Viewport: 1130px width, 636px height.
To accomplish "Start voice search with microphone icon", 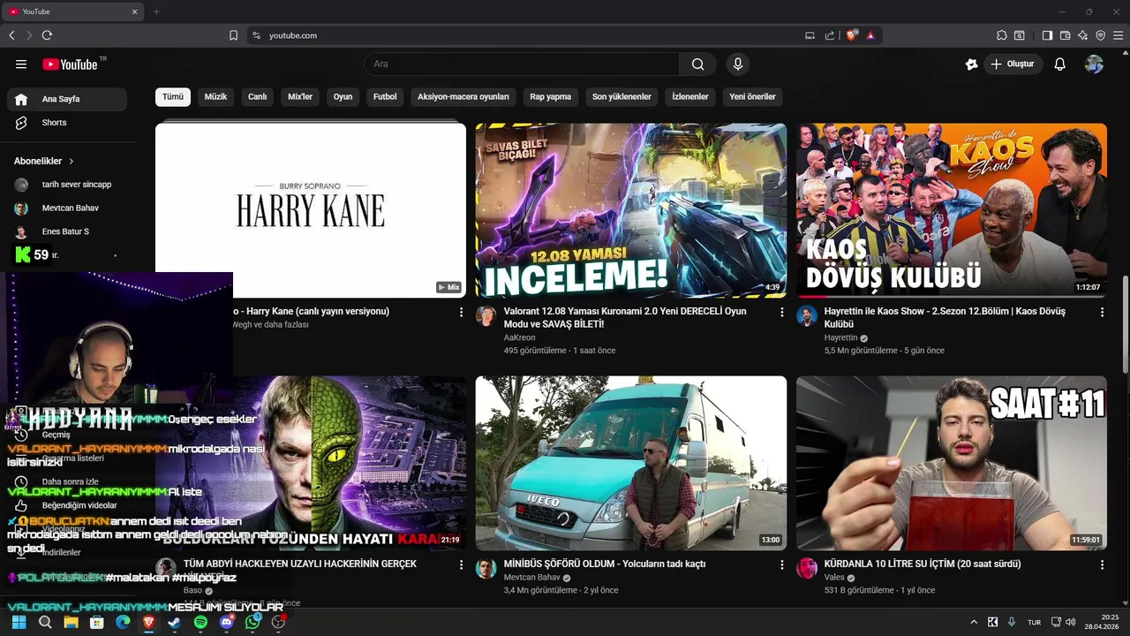I will pyautogui.click(x=738, y=64).
